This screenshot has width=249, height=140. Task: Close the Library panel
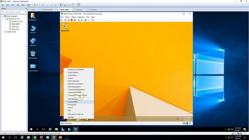pos(26,9)
